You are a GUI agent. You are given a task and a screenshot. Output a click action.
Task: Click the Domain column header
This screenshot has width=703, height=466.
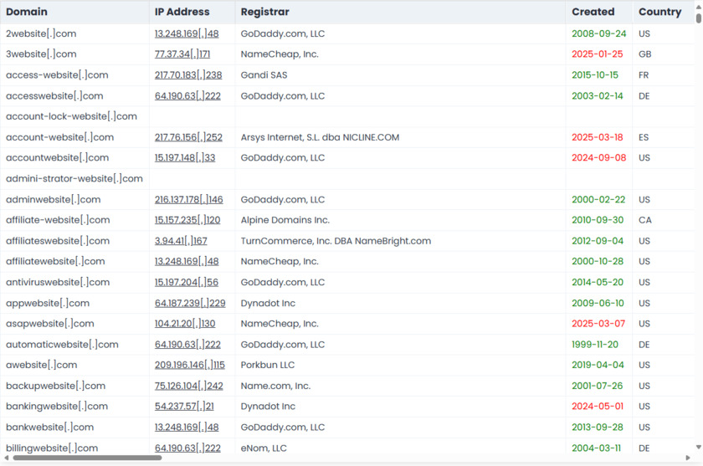coord(27,12)
